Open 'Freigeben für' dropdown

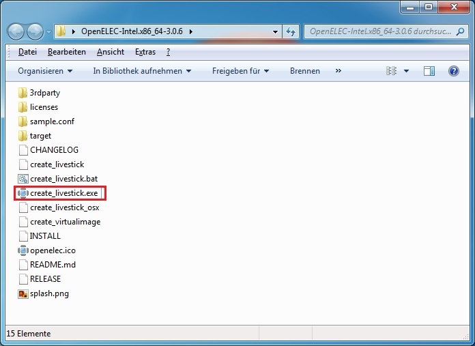click(x=240, y=71)
